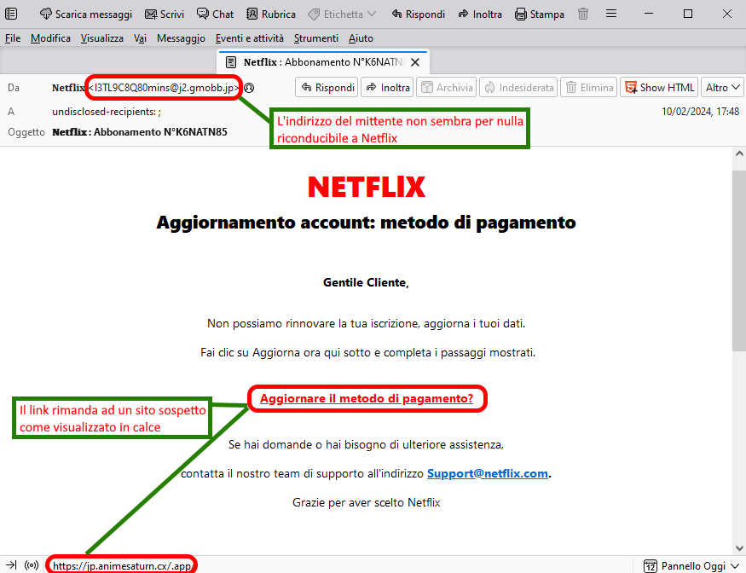Screen dimensions: 746x573
Task: Click the vertical scrollbar thumb
Action: point(739,261)
